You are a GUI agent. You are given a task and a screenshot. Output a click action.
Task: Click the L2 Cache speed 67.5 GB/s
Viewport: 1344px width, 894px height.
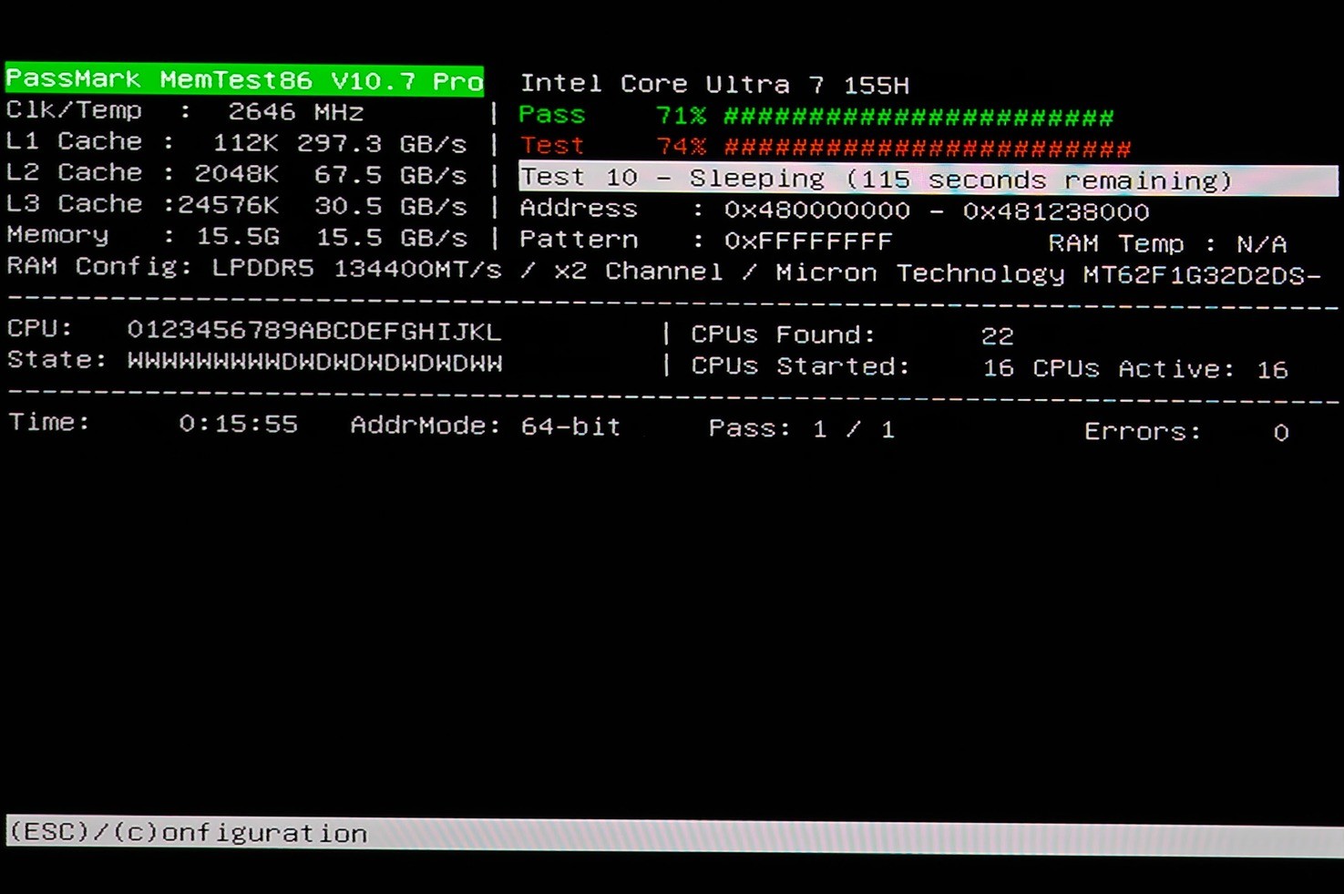[x=390, y=175]
